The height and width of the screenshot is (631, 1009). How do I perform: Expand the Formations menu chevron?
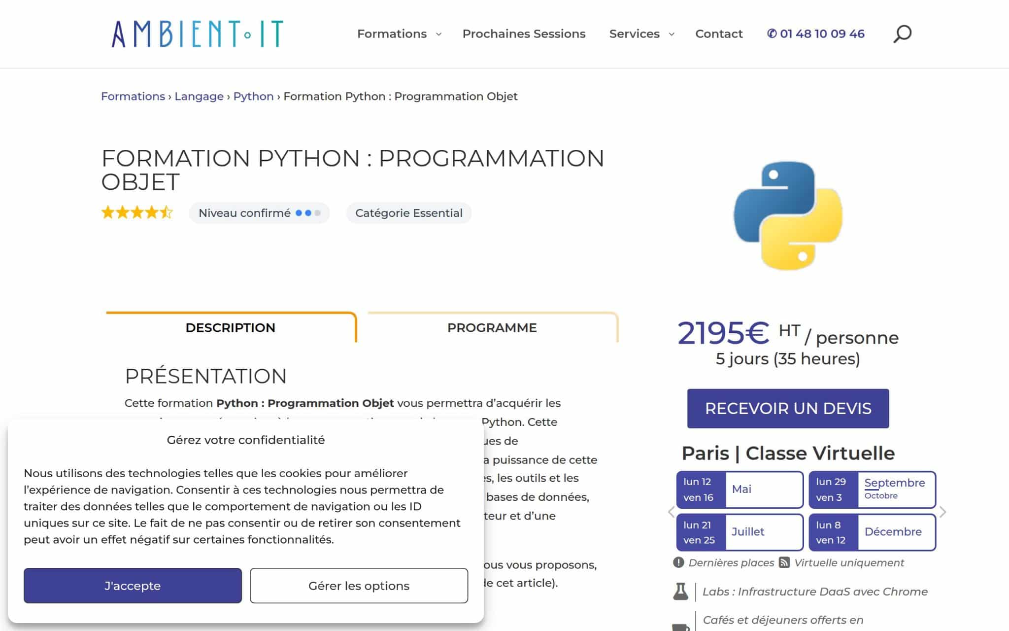point(438,34)
